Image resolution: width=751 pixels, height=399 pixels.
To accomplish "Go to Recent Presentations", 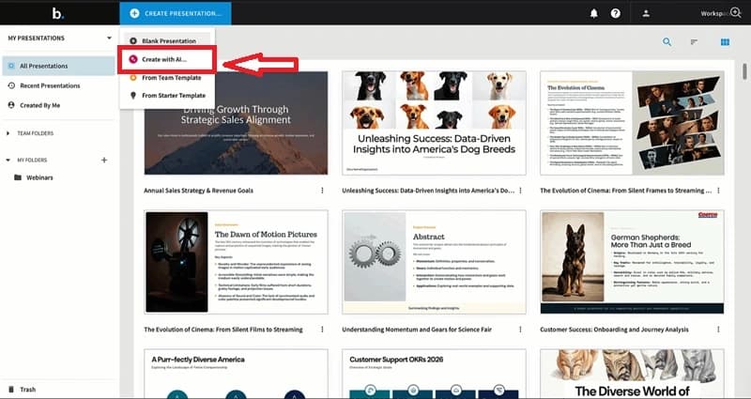I will coord(58,85).
